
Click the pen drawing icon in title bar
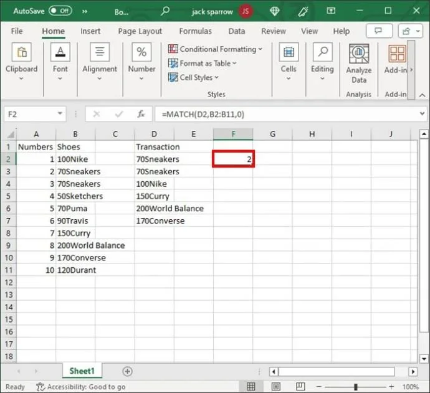tap(303, 11)
